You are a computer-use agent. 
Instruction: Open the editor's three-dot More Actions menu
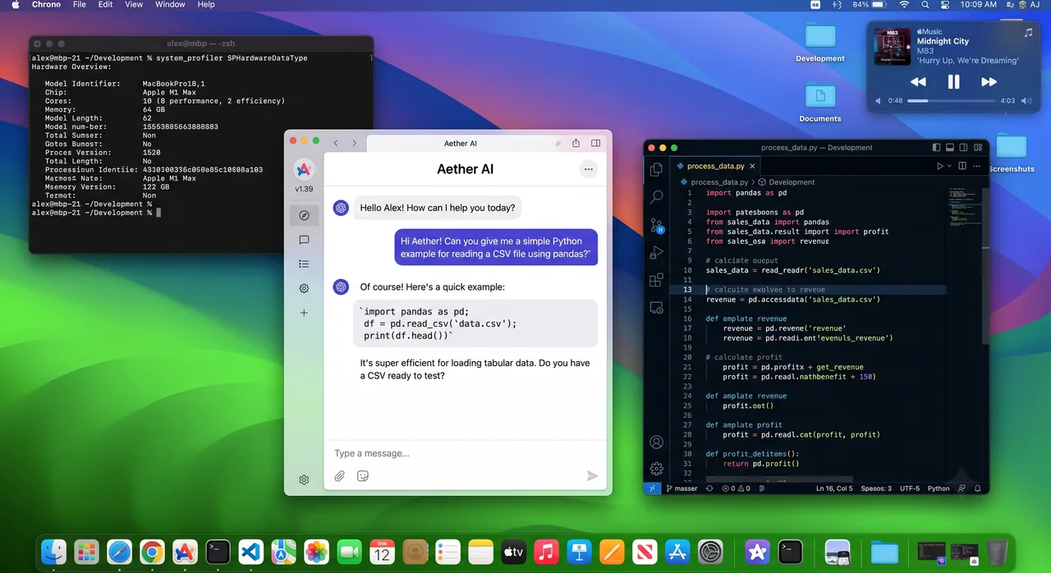coord(975,166)
